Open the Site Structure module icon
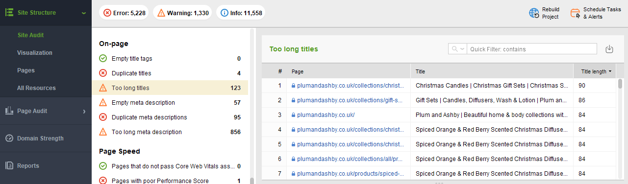This screenshot has width=628, height=184. click(9, 13)
